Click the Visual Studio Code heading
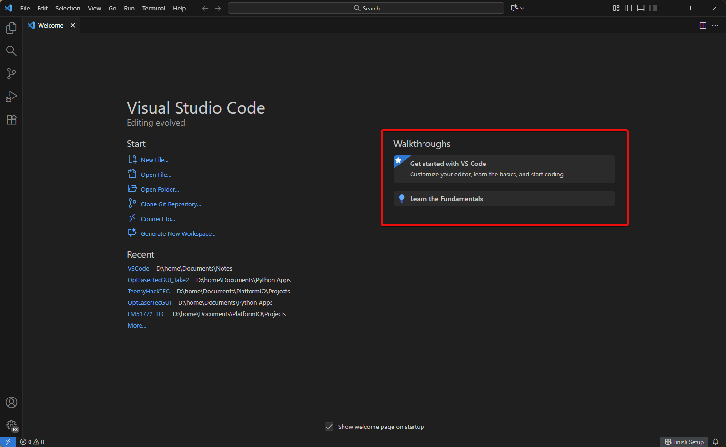This screenshot has height=447, width=726. [x=196, y=108]
